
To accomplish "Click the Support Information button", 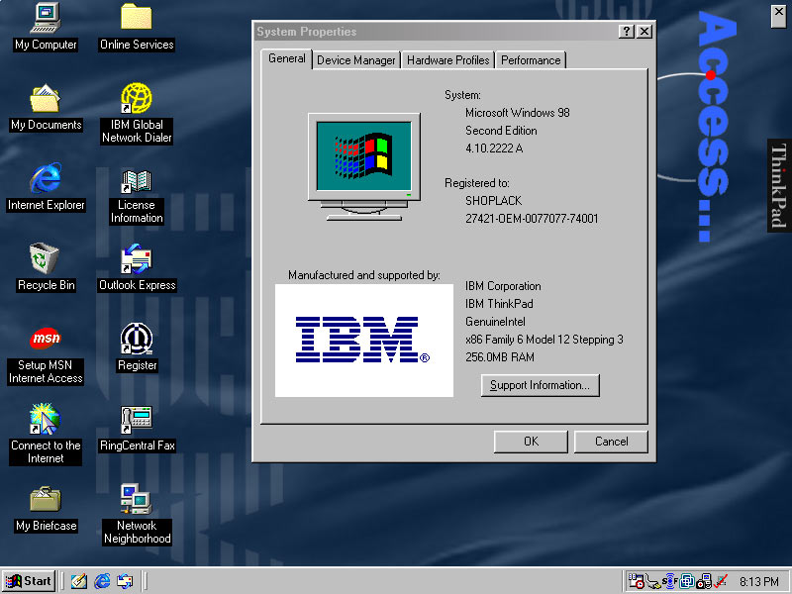I will [540, 385].
